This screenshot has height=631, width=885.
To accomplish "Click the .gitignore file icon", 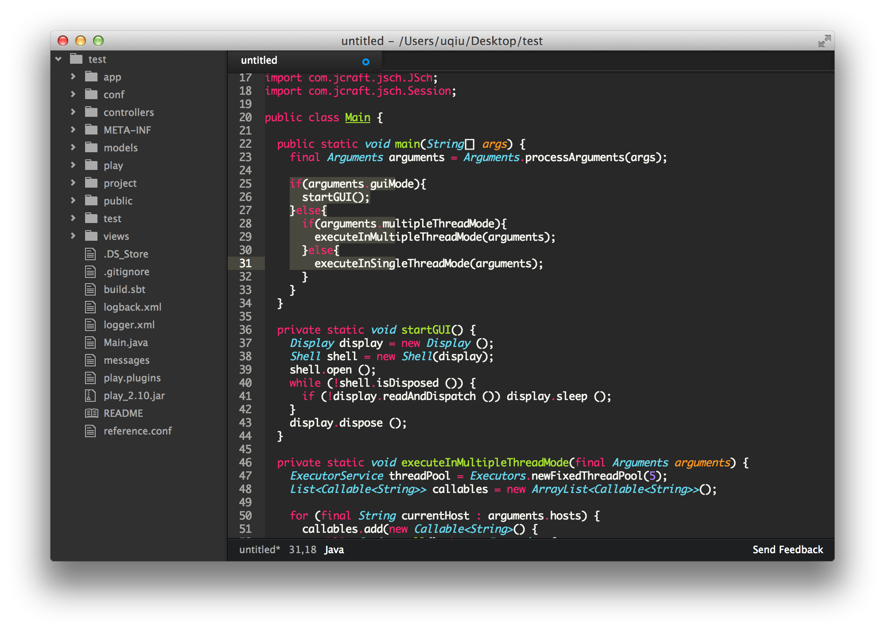I will (90, 272).
